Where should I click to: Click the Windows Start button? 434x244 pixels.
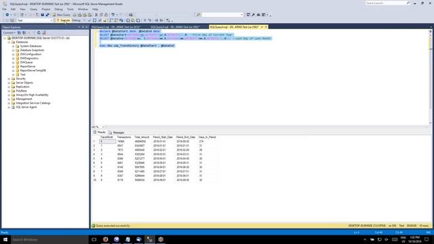5,239
